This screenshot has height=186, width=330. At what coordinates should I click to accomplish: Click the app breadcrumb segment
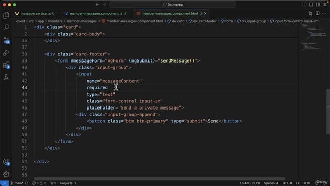coord(41,21)
